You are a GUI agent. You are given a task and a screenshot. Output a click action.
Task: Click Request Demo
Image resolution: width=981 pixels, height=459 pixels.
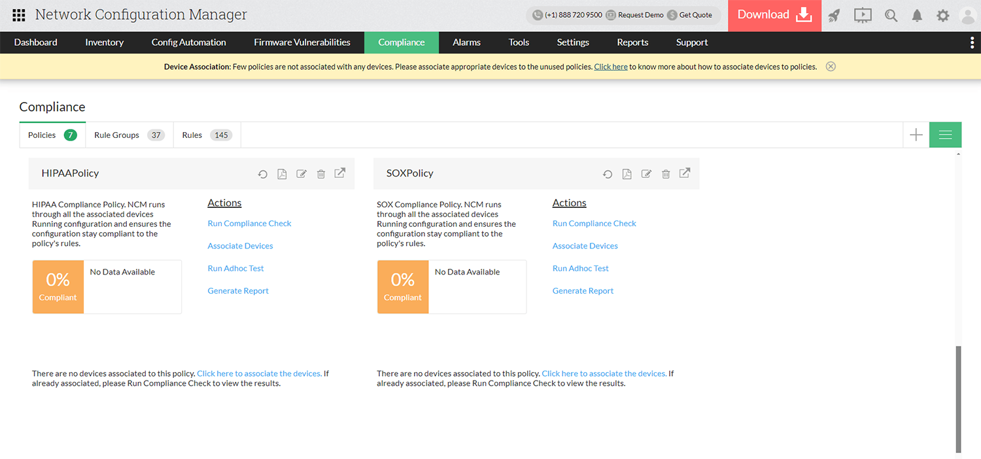[634, 15]
